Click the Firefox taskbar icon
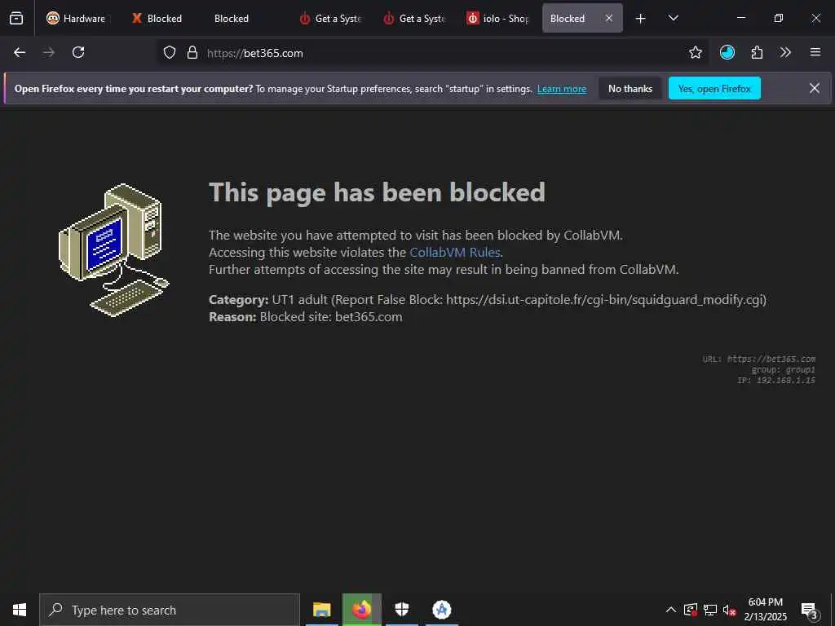835x626 pixels. pos(361,610)
